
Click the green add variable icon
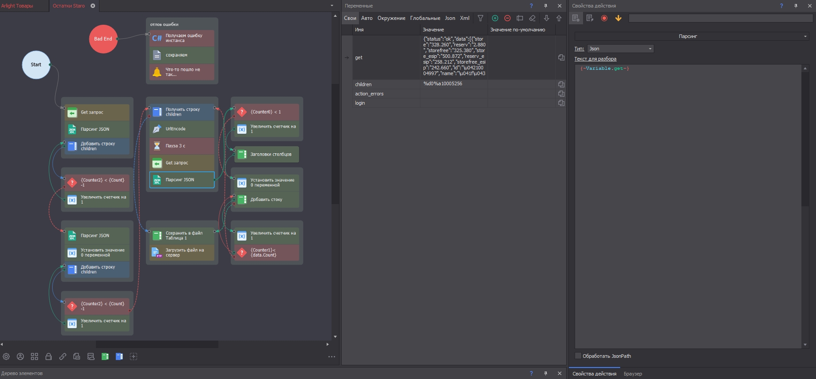(x=495, y=18)
